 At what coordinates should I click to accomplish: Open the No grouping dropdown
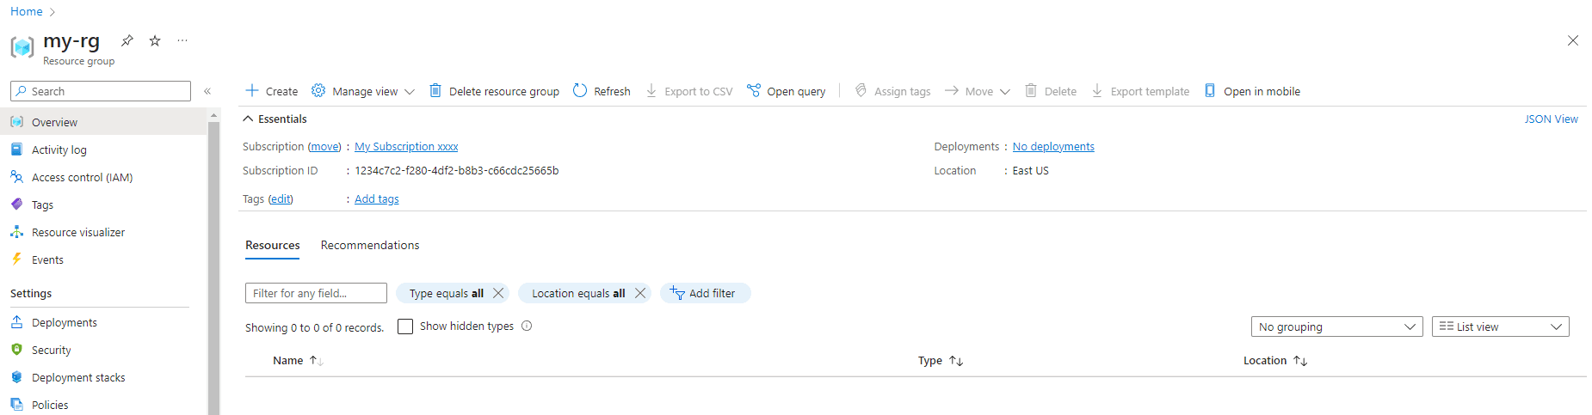(1336, 327)
